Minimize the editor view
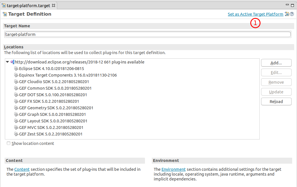 tap(287, 5)
